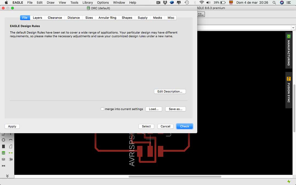Open the Spanish ISO keyboard input menu

pyautogui.click(x=231, y=2)
